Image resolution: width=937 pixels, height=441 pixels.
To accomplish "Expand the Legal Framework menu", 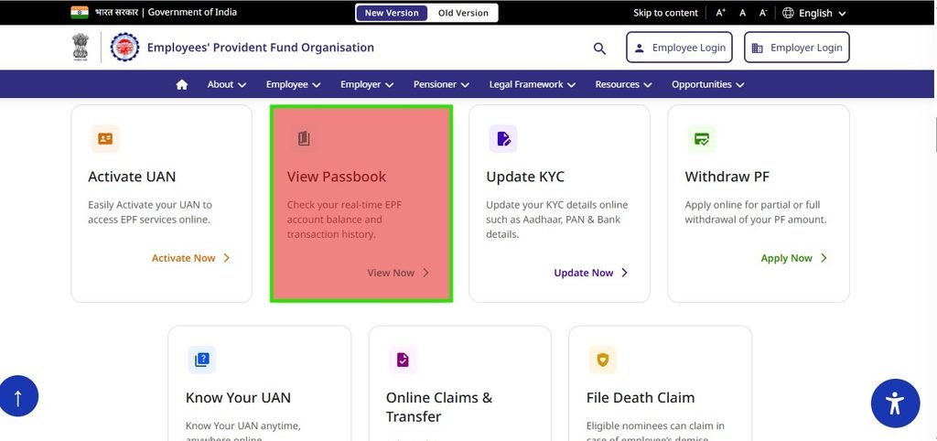I will pyautogui.click(x=533, y=84).
